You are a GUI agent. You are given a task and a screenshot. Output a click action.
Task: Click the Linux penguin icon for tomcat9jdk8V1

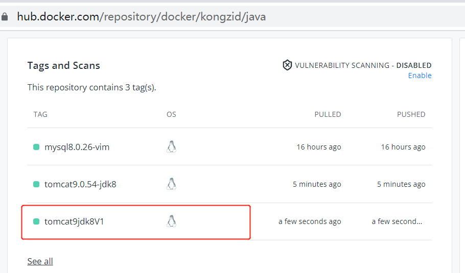click(x=171, y=221)
